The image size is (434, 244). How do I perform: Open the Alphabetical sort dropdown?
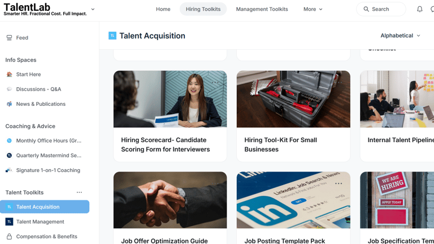pos(400,36)
